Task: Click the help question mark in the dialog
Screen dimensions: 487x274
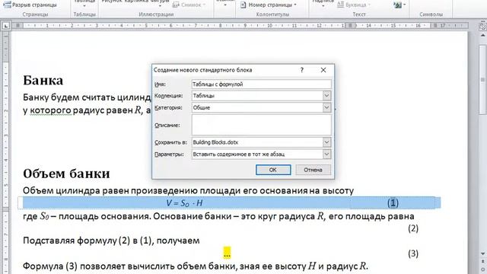Action: pos(302,70)
